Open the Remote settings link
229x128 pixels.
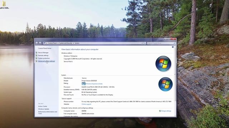[x=43, y=55]
